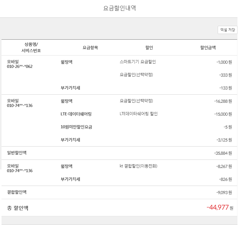
Task: Select the LTE-데이터쉐어링 charge item
Action: tap(76, 114)
